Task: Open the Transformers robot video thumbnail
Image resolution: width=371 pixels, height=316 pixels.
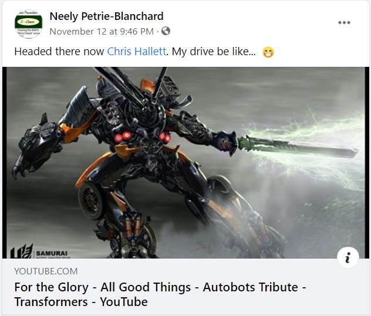Action: click(x=185, y=163)
